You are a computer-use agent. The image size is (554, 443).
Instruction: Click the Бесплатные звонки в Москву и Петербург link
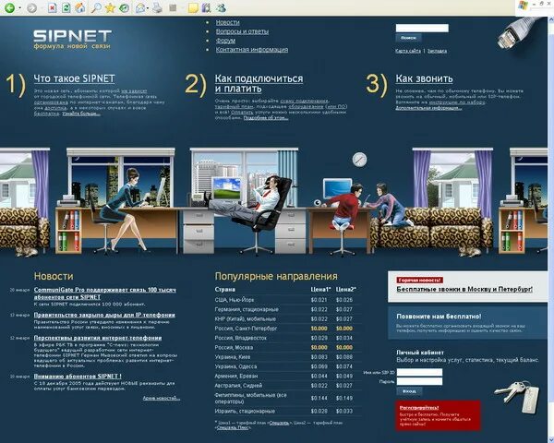[x=464, y=289]
